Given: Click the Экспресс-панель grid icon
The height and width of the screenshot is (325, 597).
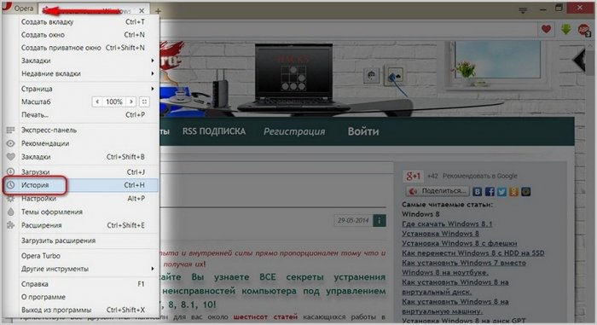Looking at the screenshot, I should 10,131.
